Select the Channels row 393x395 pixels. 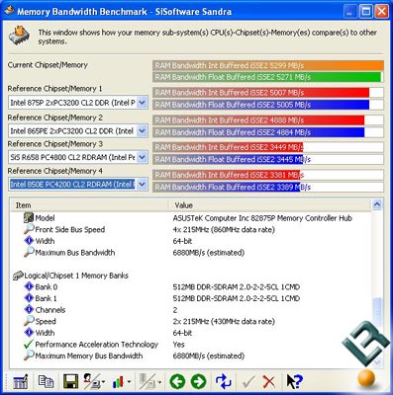pyautogui.click(x=190, y=310)
